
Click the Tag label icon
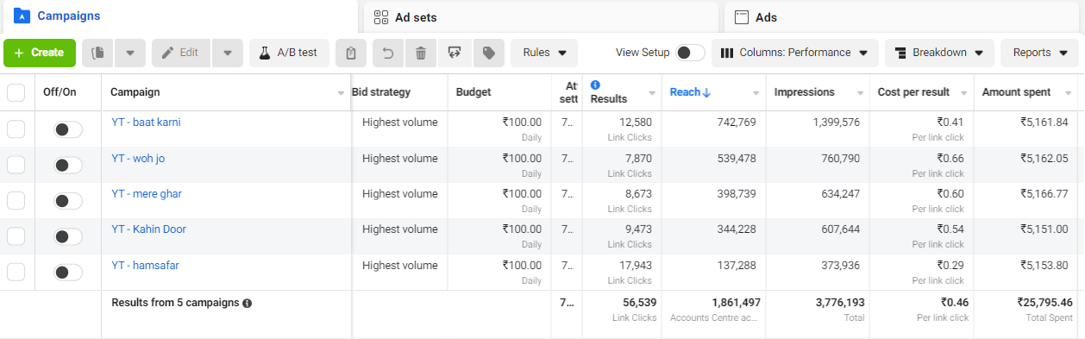(x=488, y=53)
